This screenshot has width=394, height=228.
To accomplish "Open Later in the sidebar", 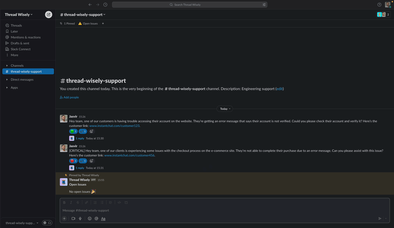I will [14, 32].
